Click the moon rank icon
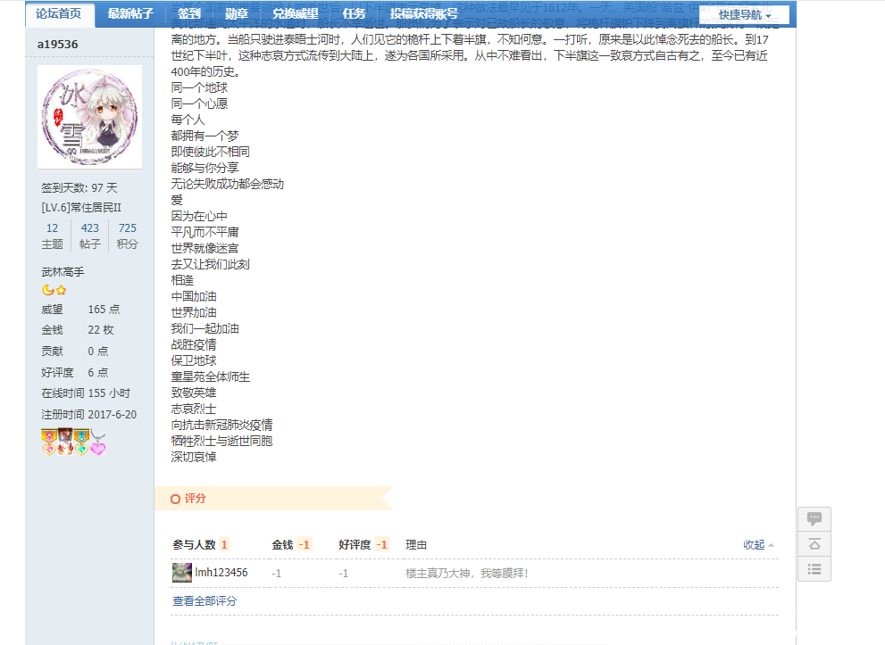This screenshot has width=885, height=645. click(48, 290)
